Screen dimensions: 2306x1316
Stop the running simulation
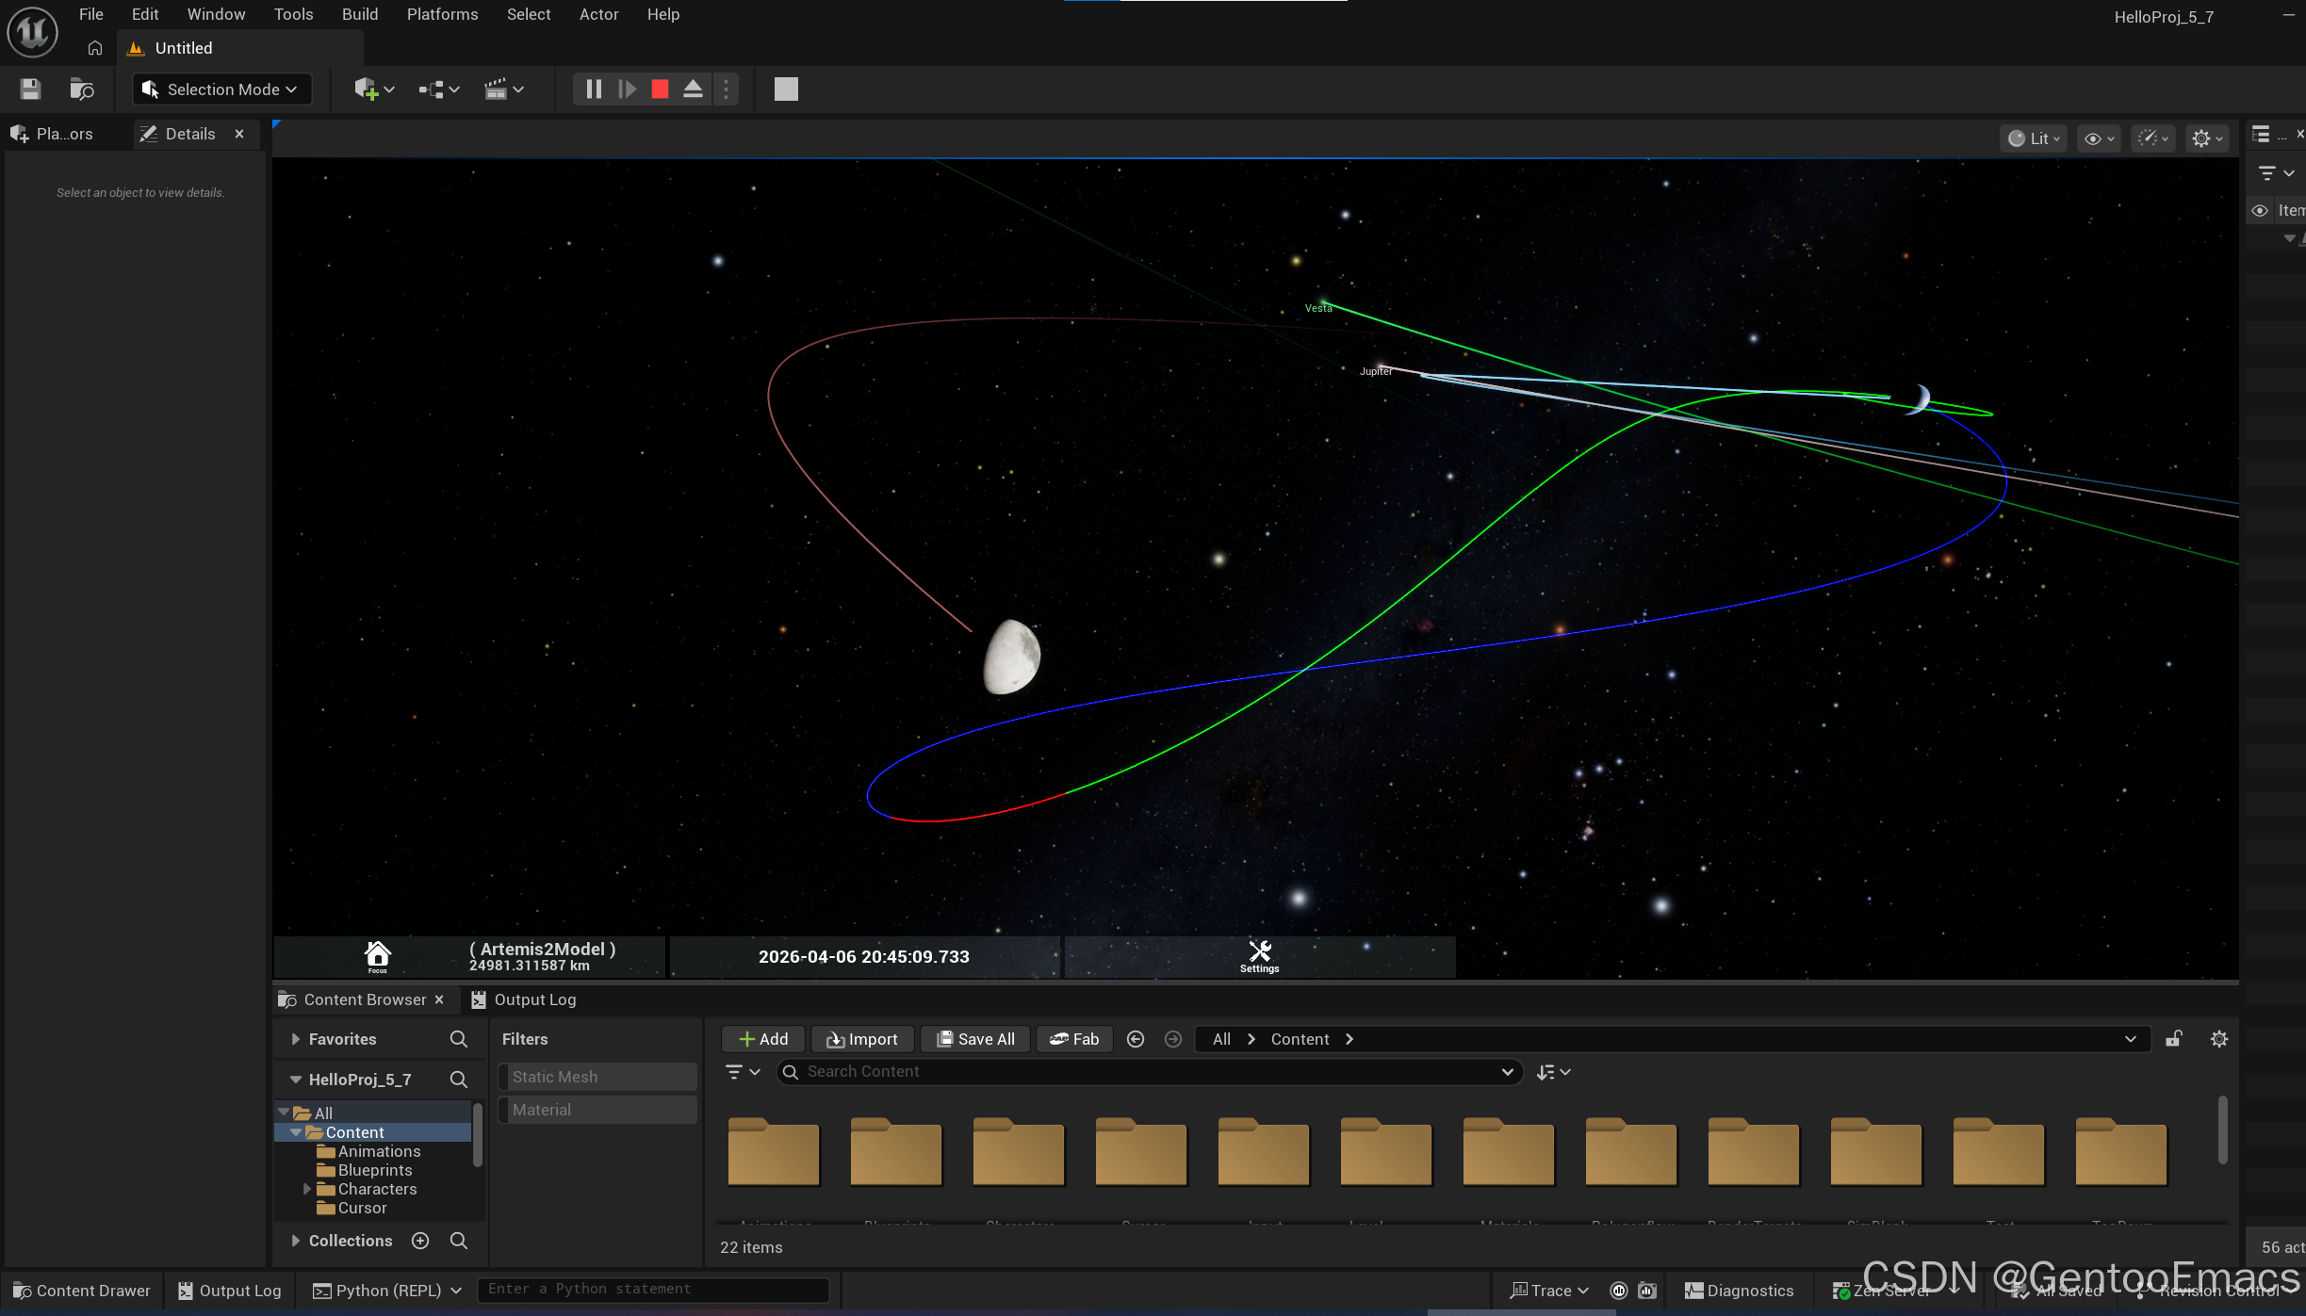coord(660,89)
